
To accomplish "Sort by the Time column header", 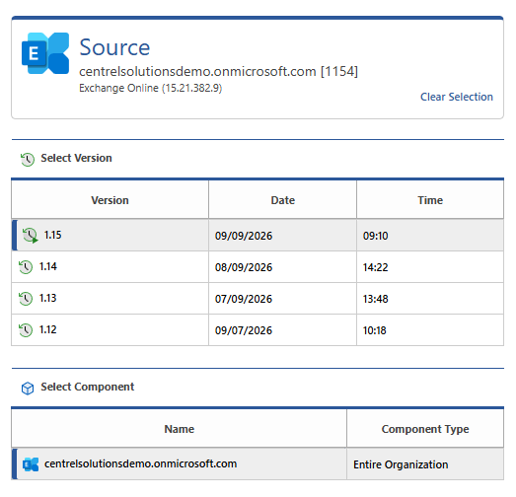I will [430, 200].
